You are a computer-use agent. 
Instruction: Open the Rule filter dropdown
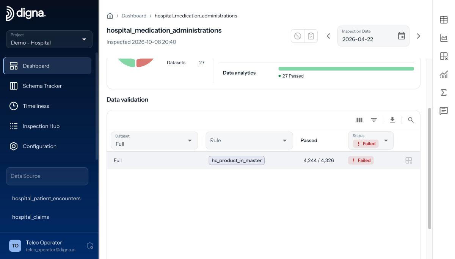click(249, 141)
